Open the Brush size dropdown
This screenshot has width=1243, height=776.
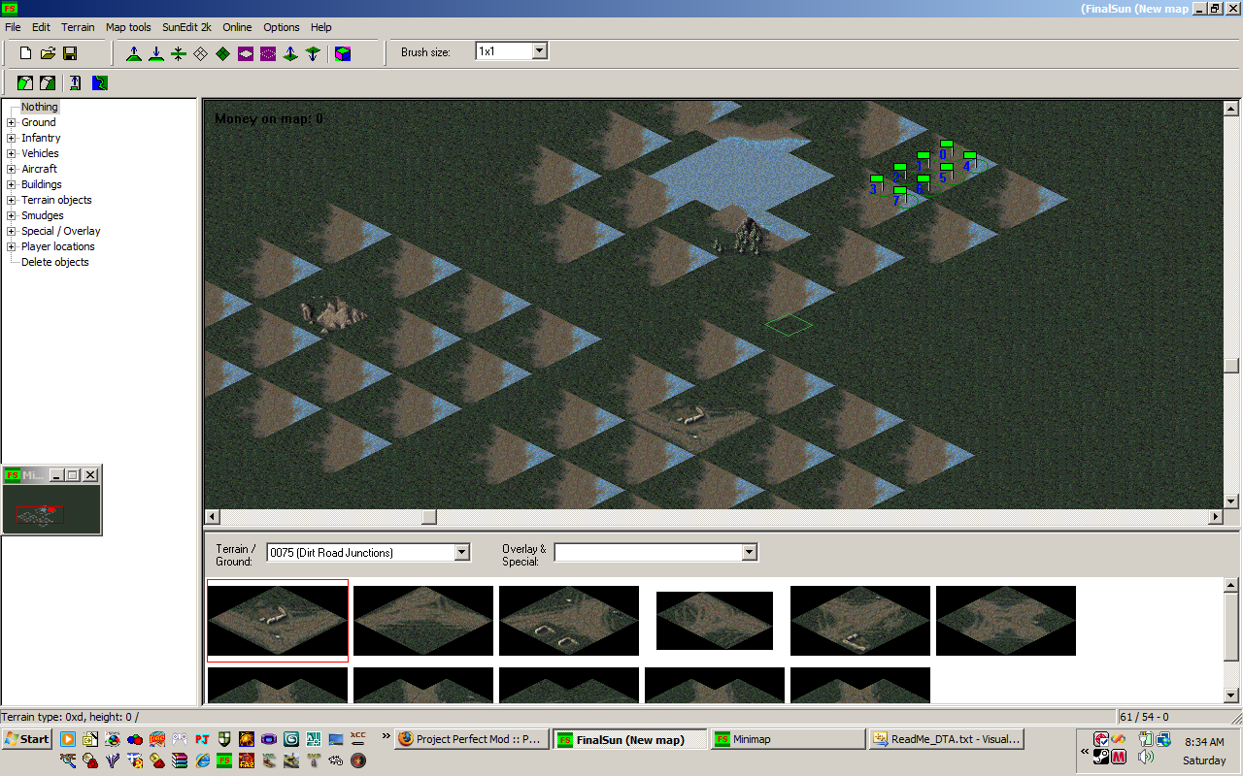(x=540, y=51)
